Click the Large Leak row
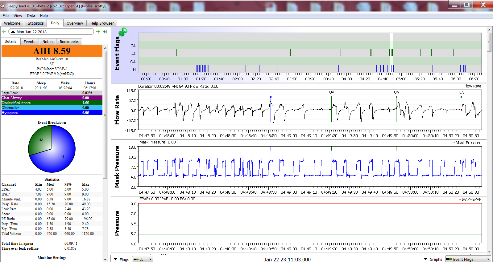 click(52, 93)
